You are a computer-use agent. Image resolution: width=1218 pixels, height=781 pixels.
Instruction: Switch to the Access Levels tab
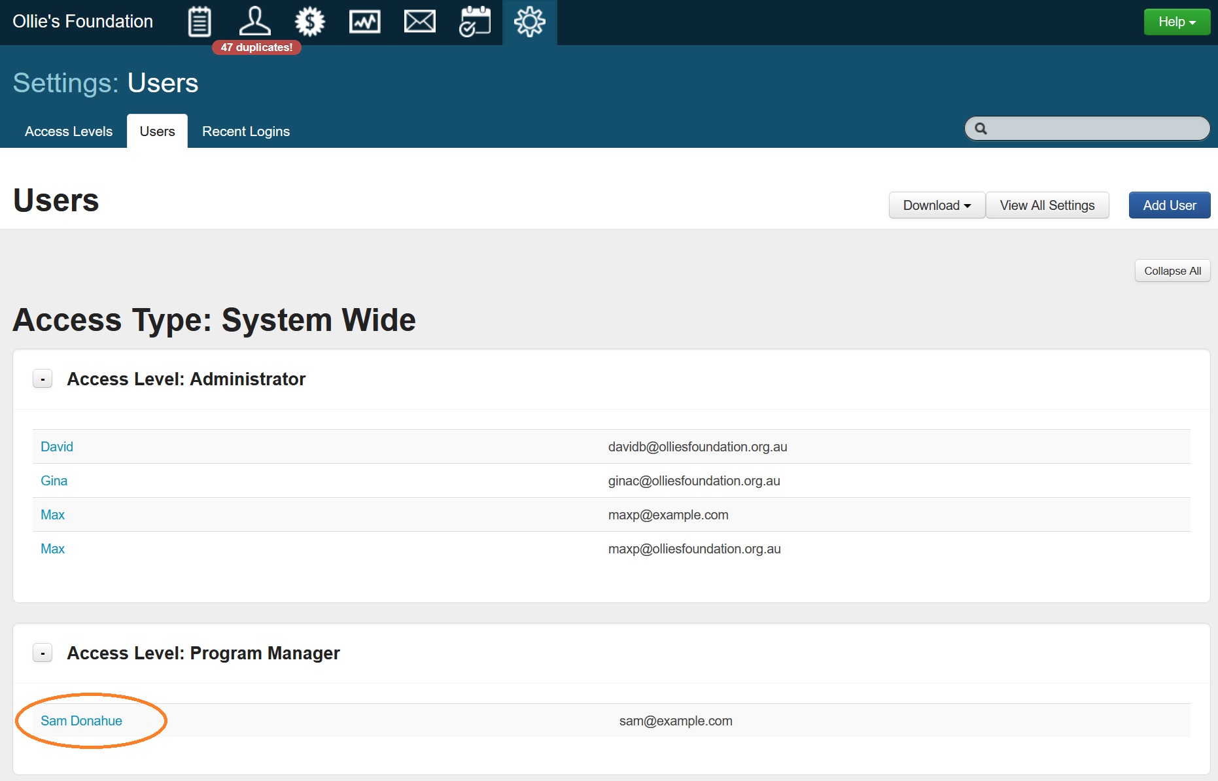pos(69,131)
